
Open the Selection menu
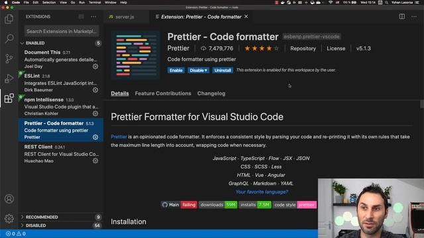[49, 3]
